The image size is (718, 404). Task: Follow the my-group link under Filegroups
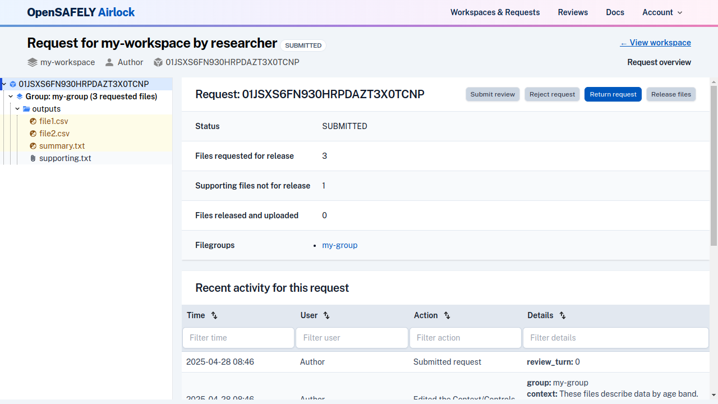339,245
